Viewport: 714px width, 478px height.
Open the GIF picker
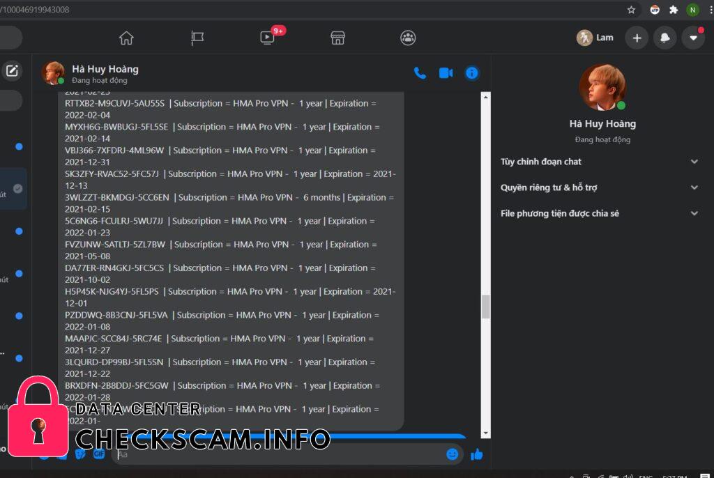99,454
